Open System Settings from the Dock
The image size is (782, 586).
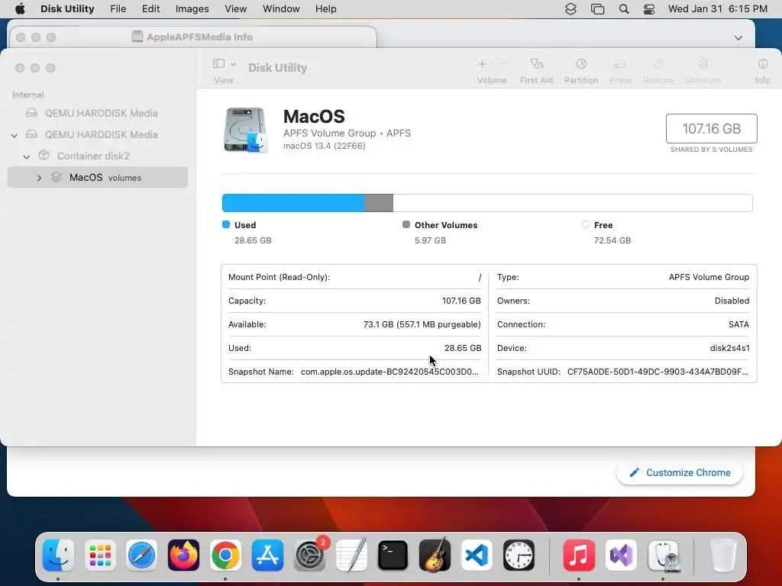tap(310, 555)
